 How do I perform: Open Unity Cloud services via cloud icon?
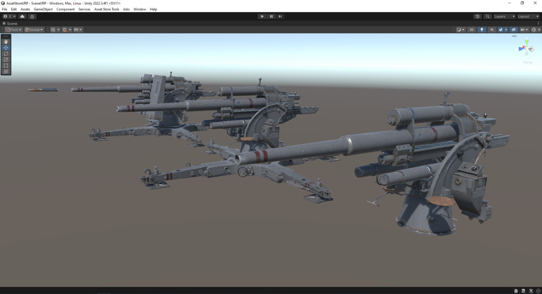pos(22,16)
